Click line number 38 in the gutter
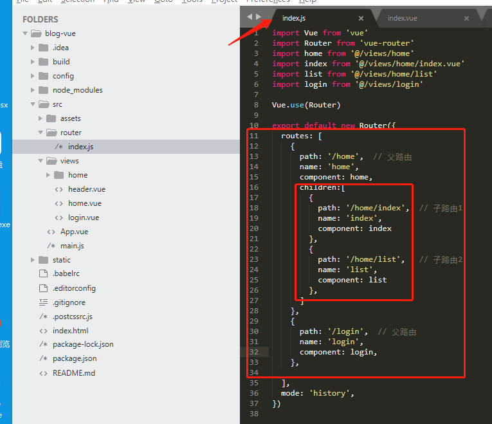The height and width of the screenshot is (424, 492). point(254,414)
